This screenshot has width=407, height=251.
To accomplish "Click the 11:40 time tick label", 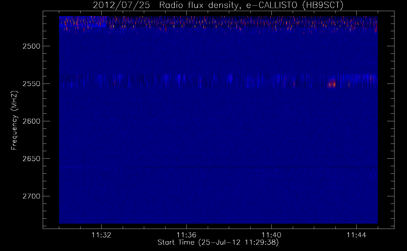I will tap(271, 235).
